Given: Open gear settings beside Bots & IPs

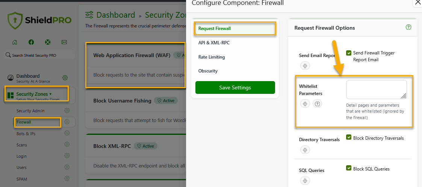Looking at the screenshot, I should [x=67, y=133].
